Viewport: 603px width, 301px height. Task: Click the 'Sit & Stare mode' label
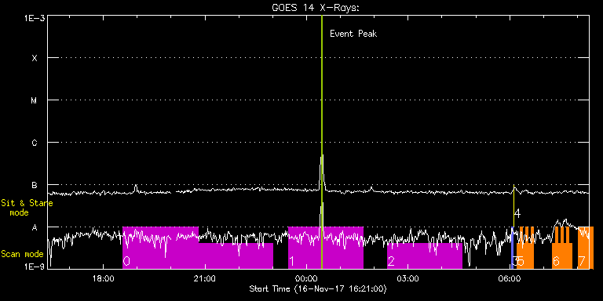(x=27, y=208)
